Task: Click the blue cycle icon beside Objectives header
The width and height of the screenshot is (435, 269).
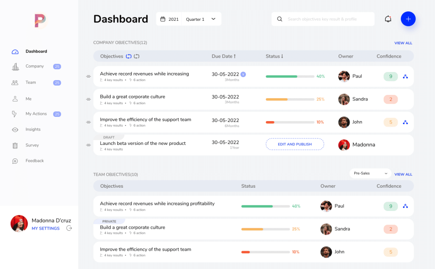Action: pyautogui.click(x=129, y=56)
